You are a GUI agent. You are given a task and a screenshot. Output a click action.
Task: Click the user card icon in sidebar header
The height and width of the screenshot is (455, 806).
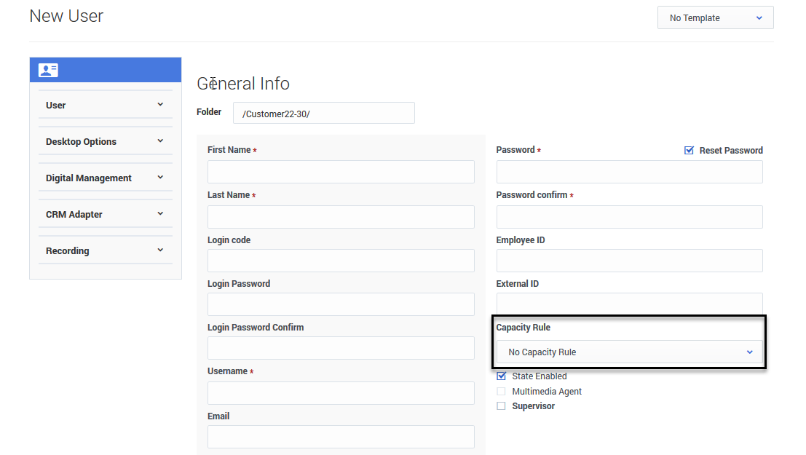pos(48,71)
